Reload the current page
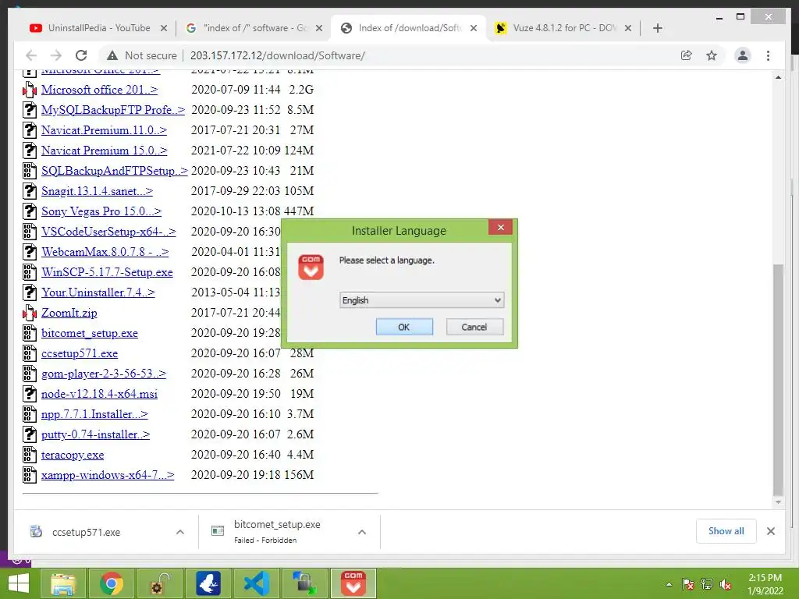The image size is (799, 599). pos(81,55)
